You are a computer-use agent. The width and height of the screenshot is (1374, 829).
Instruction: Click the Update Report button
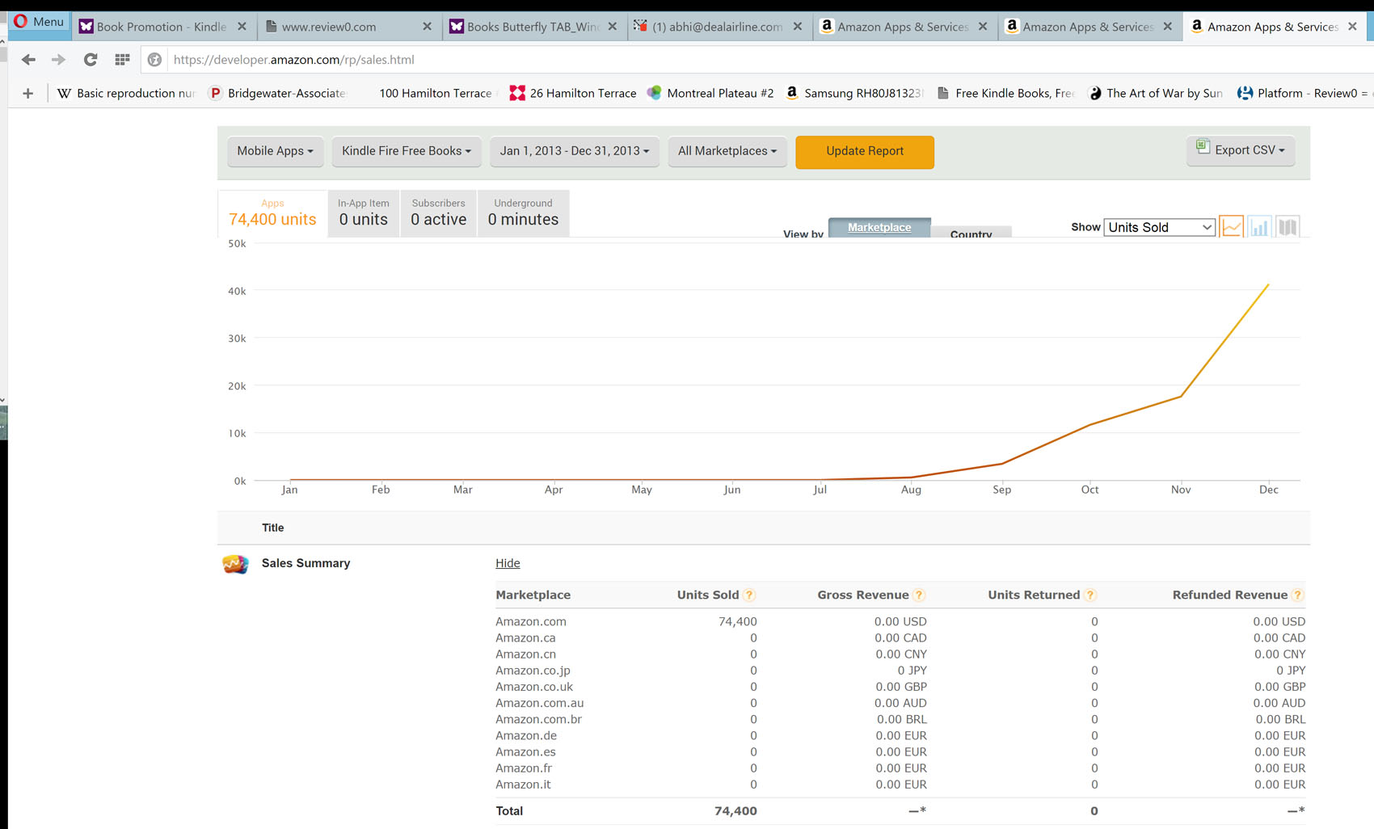[x=865, y=152]
